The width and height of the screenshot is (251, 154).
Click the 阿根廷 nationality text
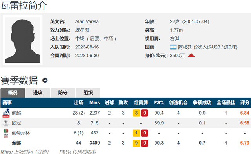click(x=185, y=47)
